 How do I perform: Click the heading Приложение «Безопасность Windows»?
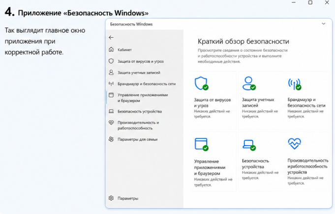tap(83, 13)
